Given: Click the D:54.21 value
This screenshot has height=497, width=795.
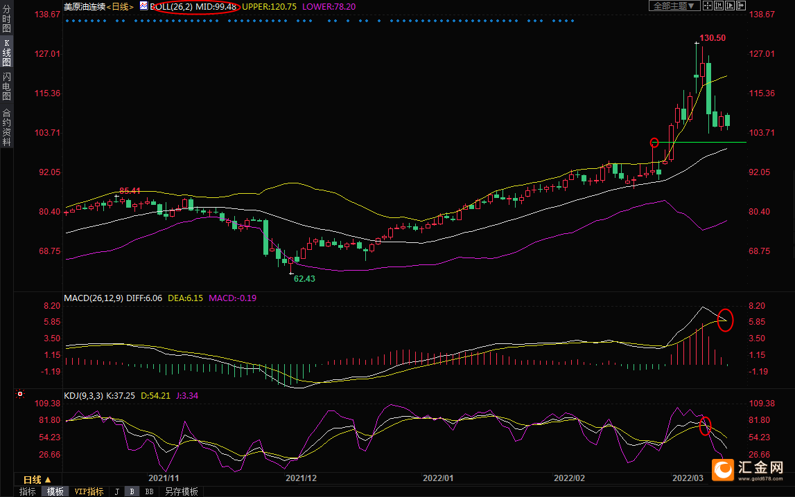Looking at the screenshot, I should pyautogui.click(x=156, y=396).
